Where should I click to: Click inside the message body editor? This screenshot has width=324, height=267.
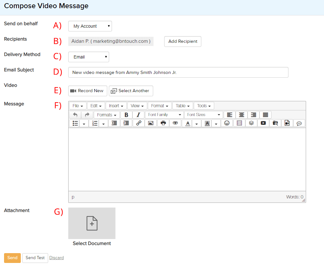point(187,159)
